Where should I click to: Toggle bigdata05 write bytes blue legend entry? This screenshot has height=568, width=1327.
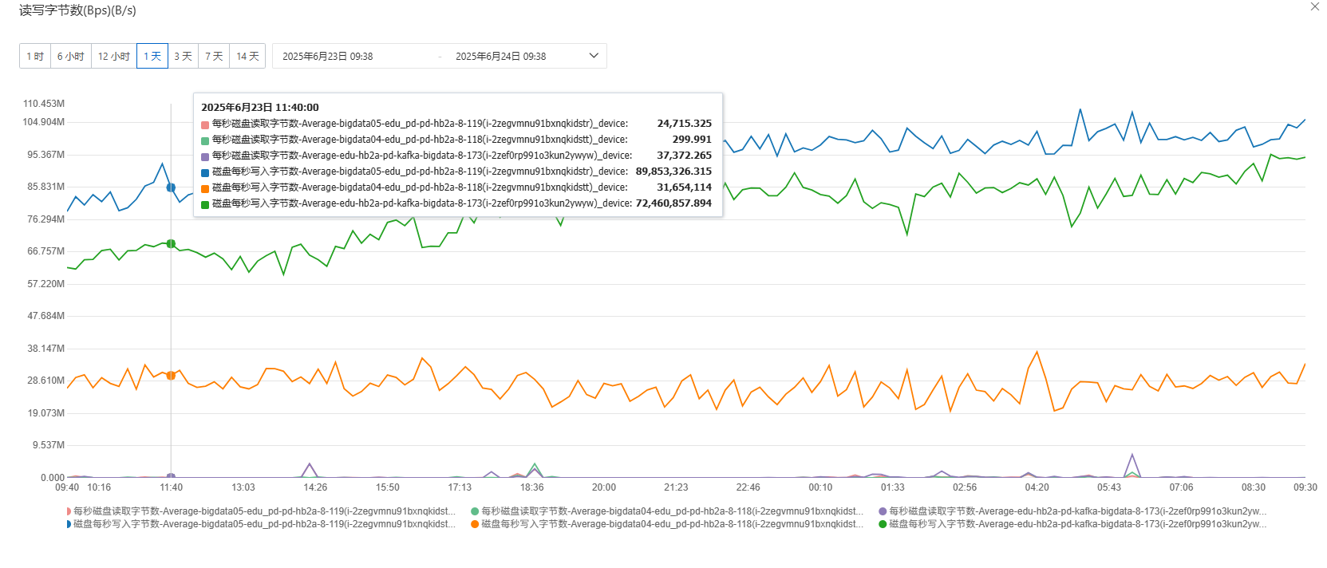click(x=262, y=524)
